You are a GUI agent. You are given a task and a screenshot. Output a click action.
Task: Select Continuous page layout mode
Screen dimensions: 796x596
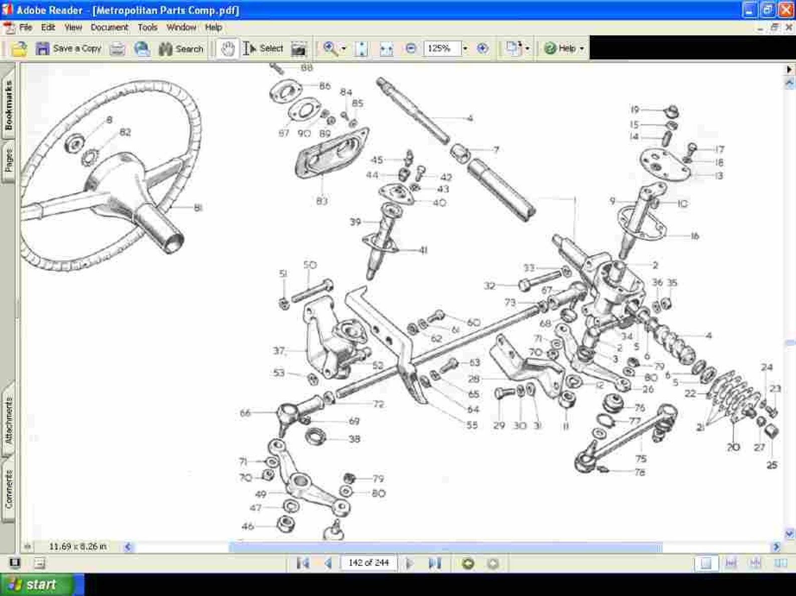(731, 563)
